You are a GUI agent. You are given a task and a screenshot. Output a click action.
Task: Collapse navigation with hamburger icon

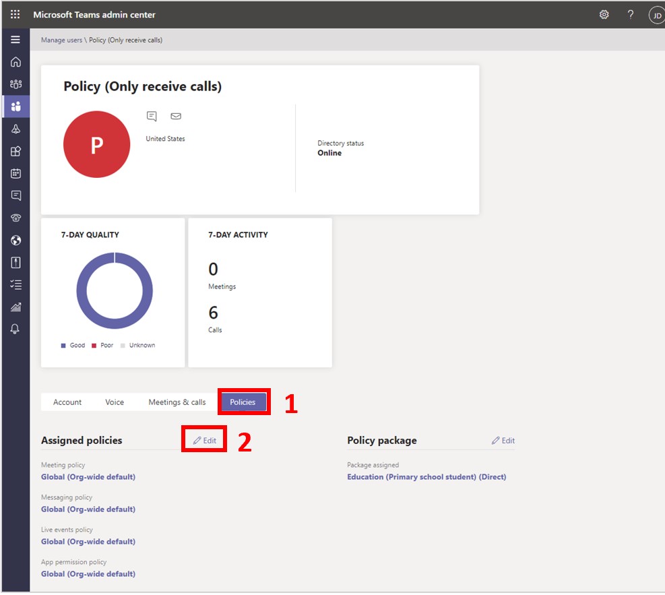pos(15,39)
